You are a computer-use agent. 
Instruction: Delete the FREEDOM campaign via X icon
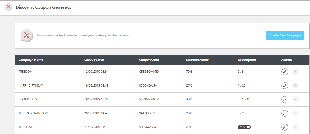tap(295, 72)
